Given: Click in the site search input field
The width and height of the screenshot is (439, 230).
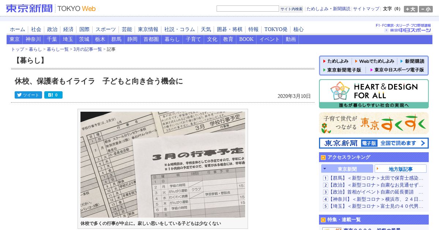Looking at the screenshot, I should (x=248, y=9).
